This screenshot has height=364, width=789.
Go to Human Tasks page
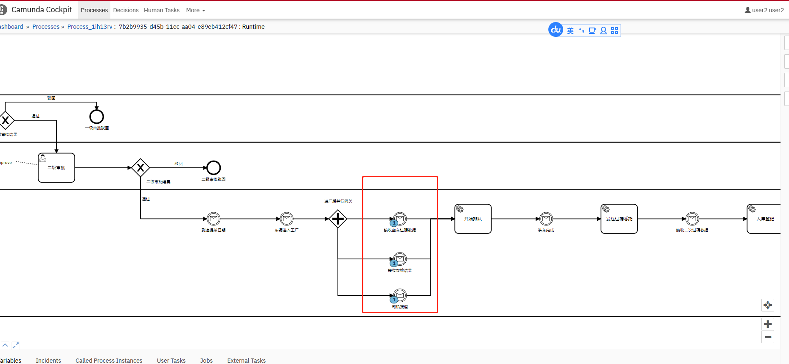[162, 10]
